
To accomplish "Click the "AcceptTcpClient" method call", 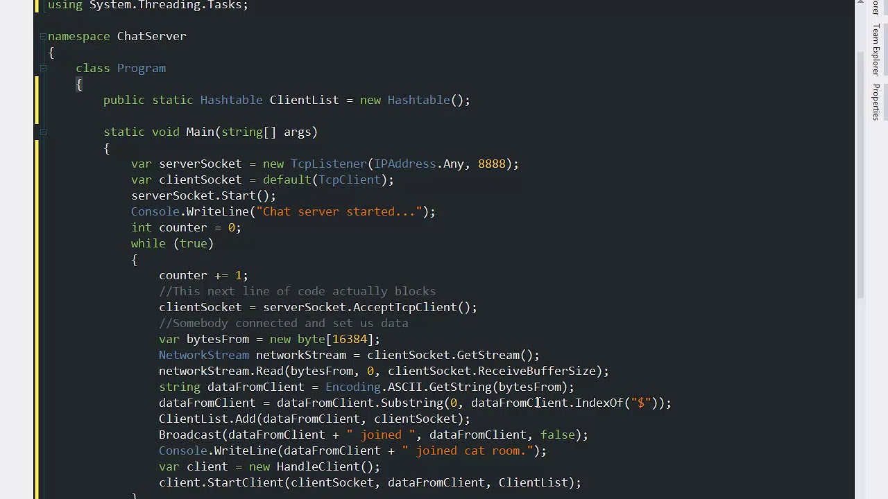I will pyautogui.click(x=404, y=307).
